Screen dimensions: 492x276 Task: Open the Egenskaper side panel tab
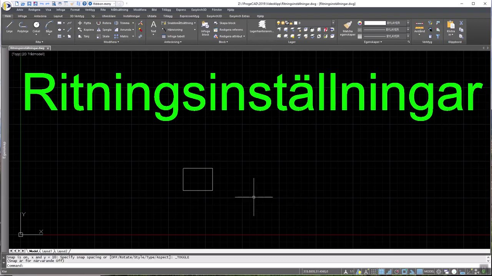(4, 149)
